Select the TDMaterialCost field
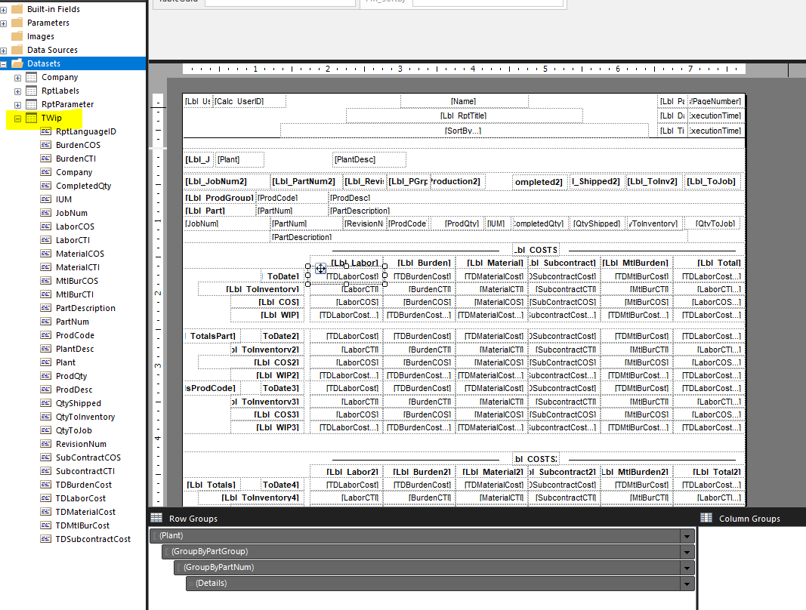 click(x=85, y=512)
